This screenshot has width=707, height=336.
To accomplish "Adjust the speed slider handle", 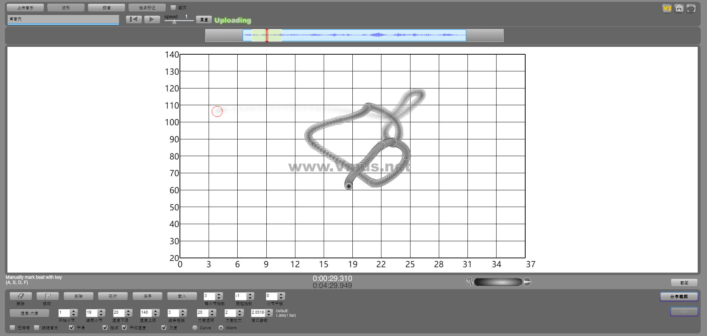I will point(174,22).
